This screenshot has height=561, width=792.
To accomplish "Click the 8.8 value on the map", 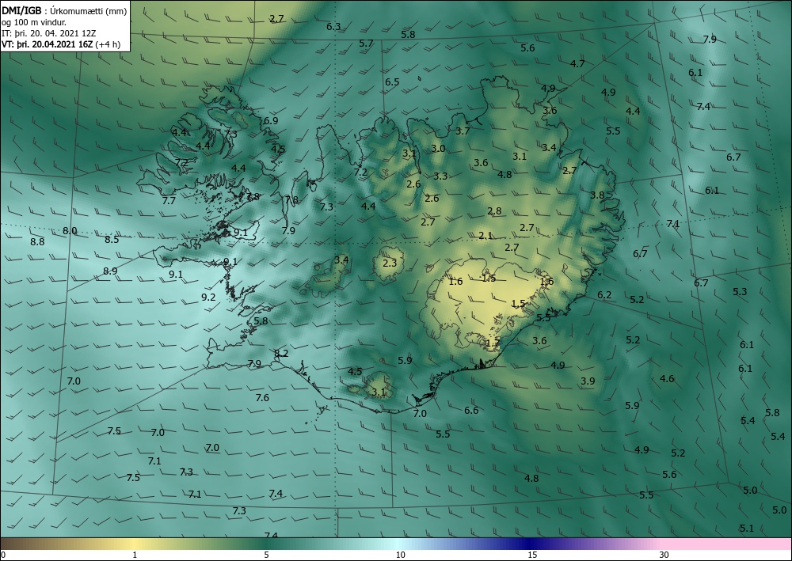I will tap(37, 241).
